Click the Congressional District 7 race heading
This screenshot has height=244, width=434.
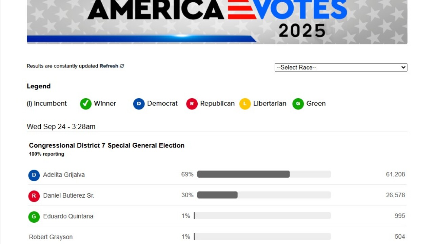107,145
